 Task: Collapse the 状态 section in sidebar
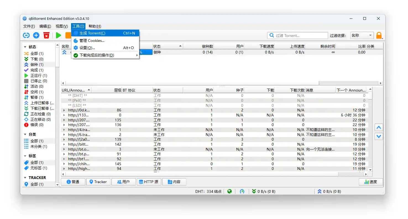tap(25, 47)
